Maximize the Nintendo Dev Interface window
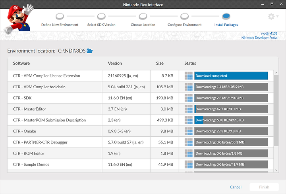The width and height of the screenshot is (286, 194). click(272, 4)
